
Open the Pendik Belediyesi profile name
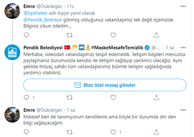[44, 48]
